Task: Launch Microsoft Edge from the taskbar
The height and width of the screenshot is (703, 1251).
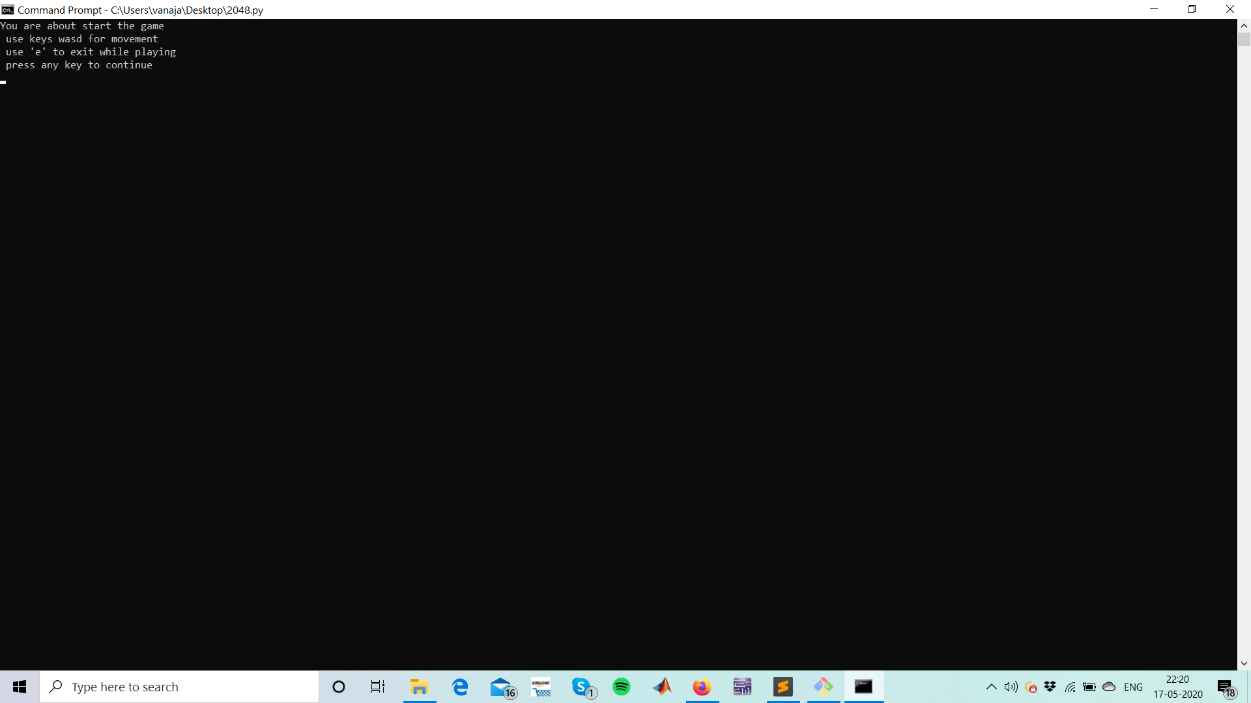Action: [460, 687]
